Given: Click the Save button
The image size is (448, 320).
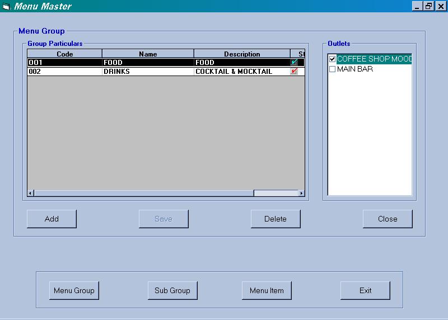Looking at the screenshot, I should pos(164,219).
